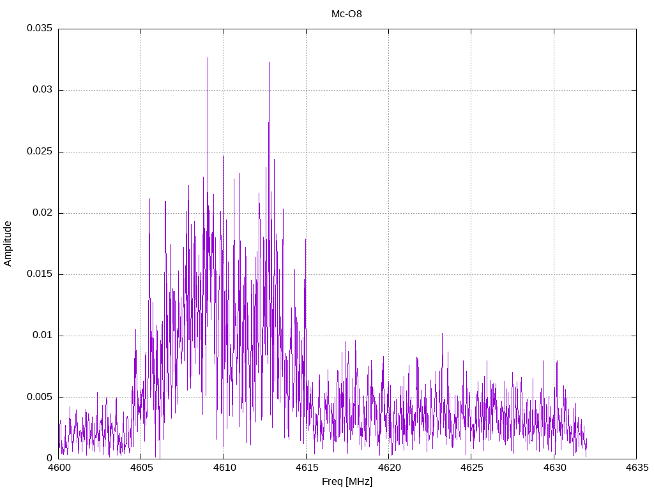Select the 0.03 y-axis tick label
654x490 pixels.
(x=42, y=90)
